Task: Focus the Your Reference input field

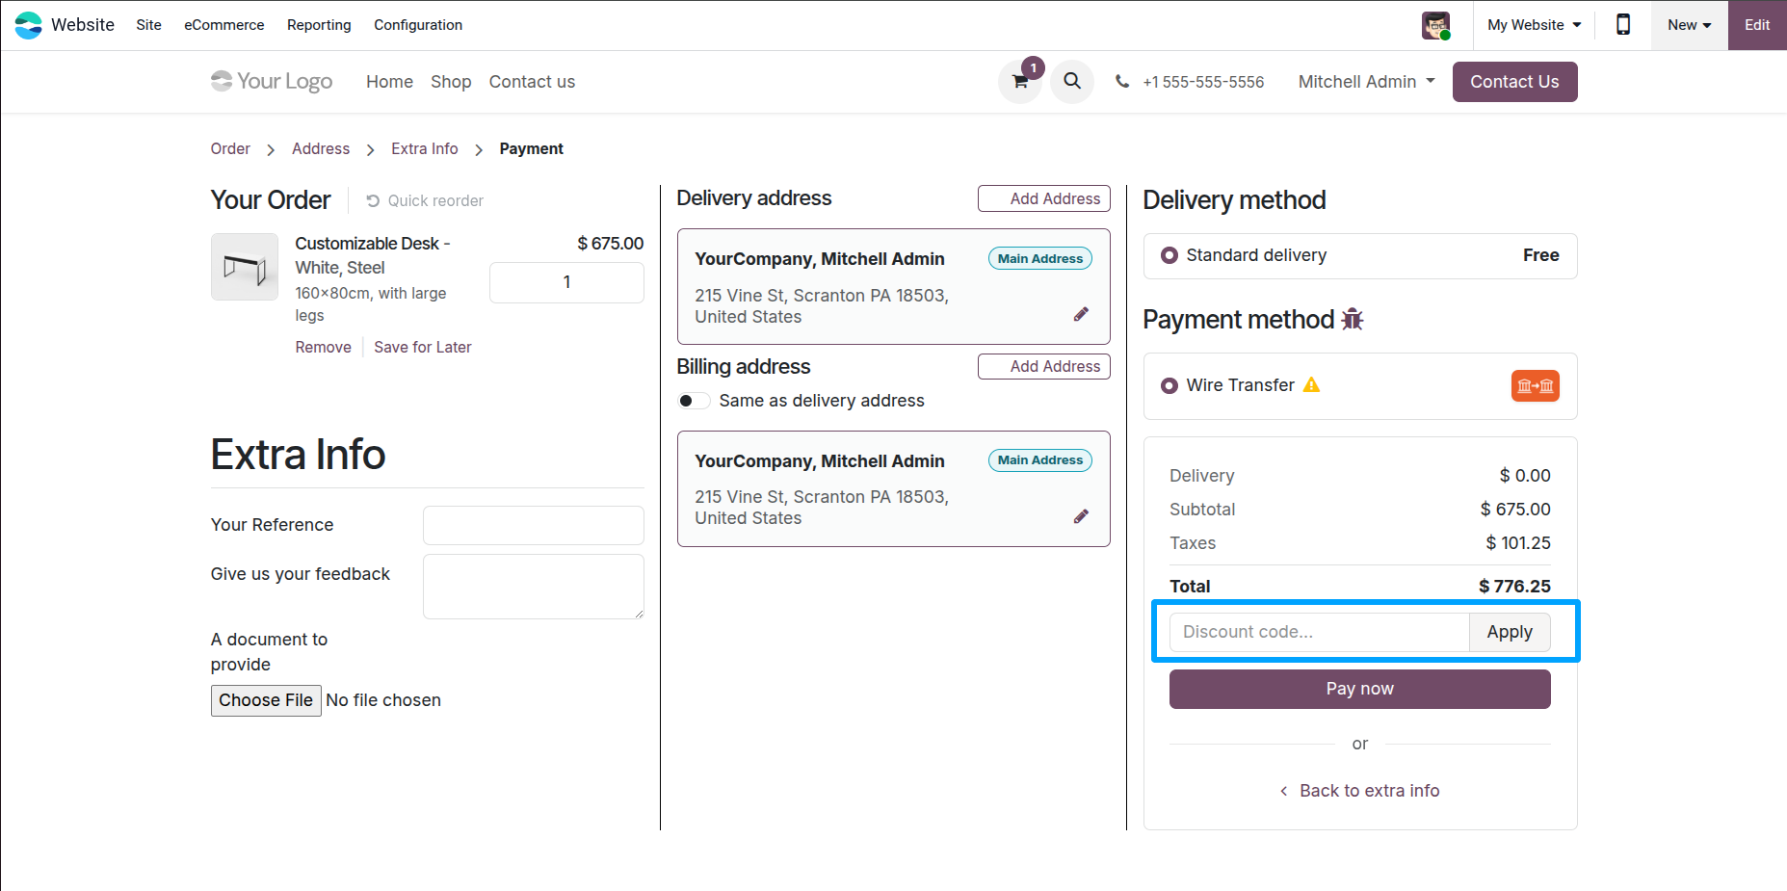Action: (534, 525)
